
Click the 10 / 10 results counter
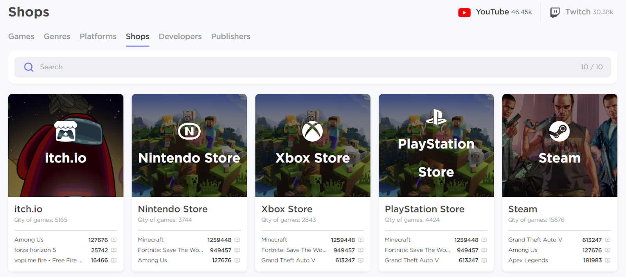point(592,67)
